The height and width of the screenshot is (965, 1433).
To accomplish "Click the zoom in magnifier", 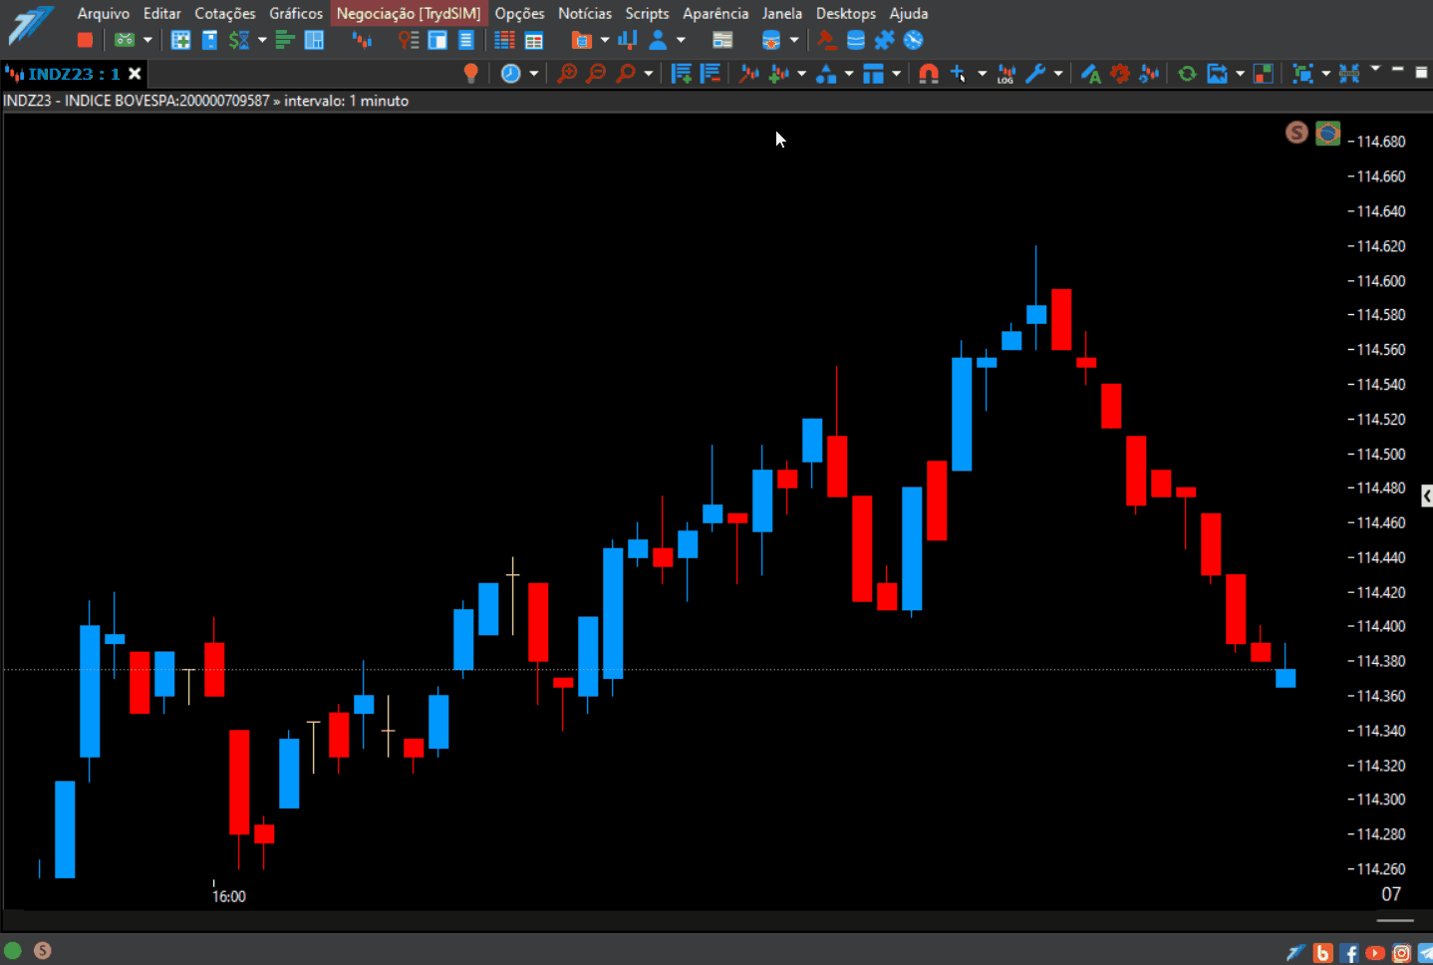I will tap(567, 73).
